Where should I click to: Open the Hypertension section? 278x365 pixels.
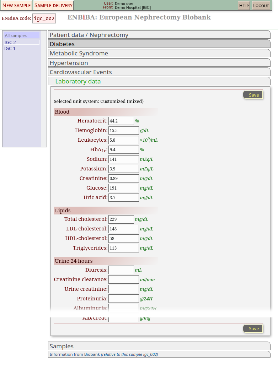click(159, 63)
